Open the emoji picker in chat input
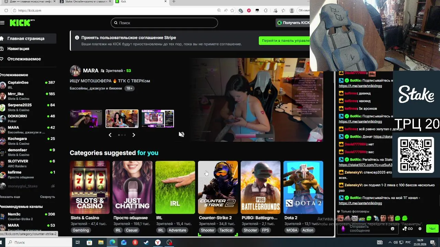Viewport: 440px width, 247px height. 393,229
